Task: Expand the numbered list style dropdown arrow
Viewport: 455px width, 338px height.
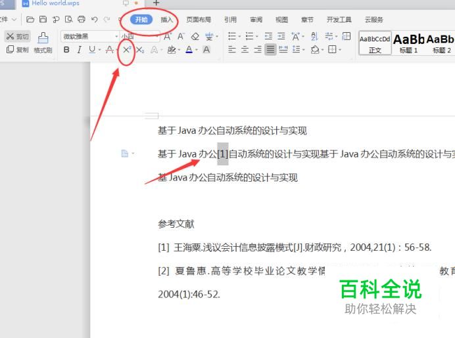Action: pyautogui.click(x=257, y=37)
